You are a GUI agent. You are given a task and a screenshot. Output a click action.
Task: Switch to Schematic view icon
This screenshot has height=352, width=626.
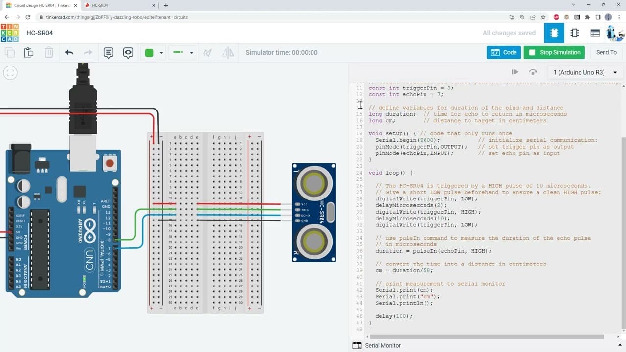click(575, 33)
